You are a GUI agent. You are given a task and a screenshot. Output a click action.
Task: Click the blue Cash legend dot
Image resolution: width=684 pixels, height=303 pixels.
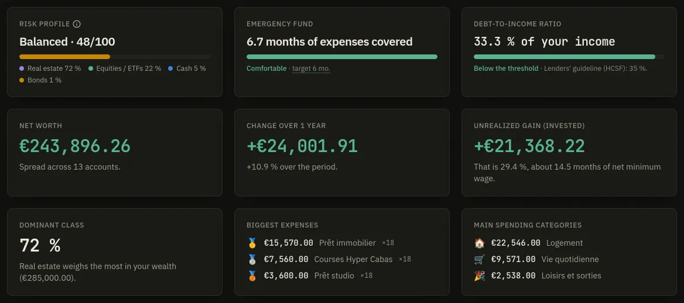(x=170, y=68)
